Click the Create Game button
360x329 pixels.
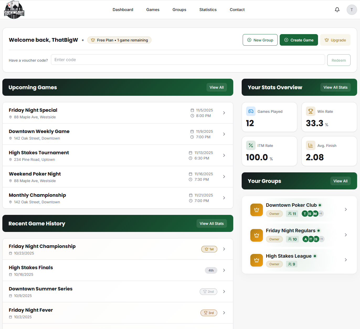coord(299,40)
